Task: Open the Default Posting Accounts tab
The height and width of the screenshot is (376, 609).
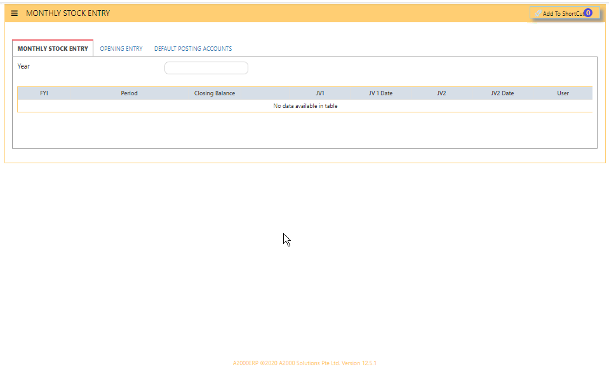Action: 193,48
